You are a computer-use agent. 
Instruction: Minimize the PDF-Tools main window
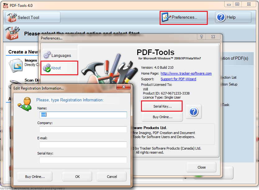(x=229, y=4)
